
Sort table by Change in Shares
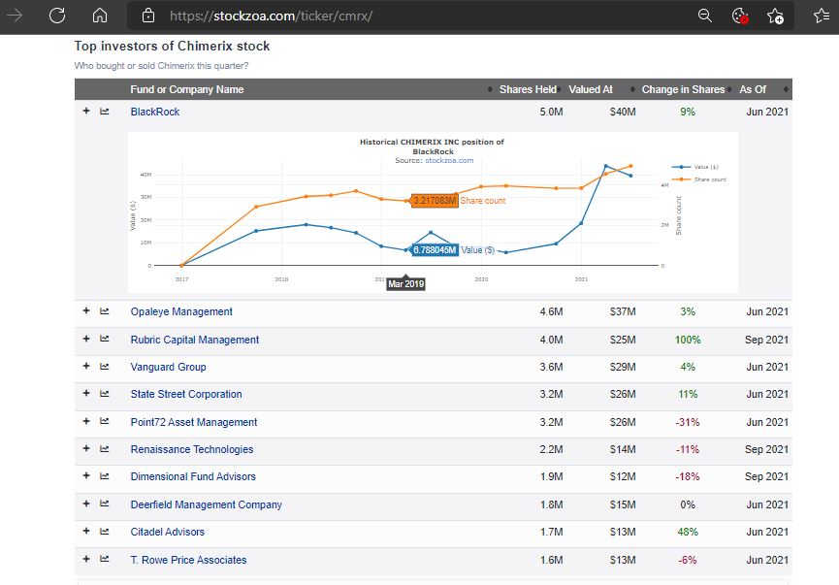coord(683,89)
